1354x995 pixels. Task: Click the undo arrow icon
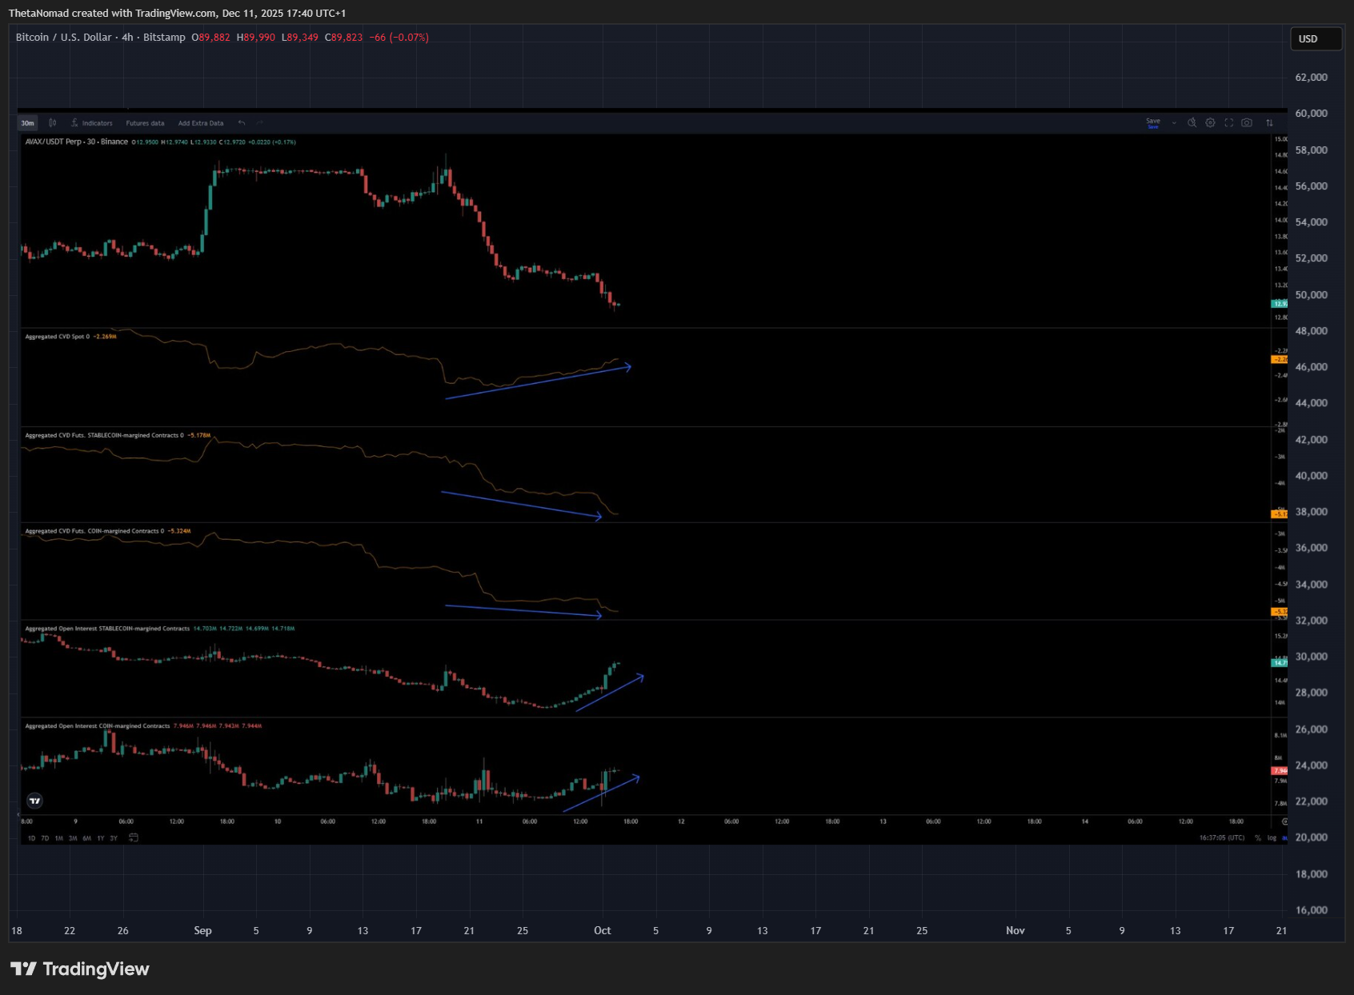click(242, 123)
